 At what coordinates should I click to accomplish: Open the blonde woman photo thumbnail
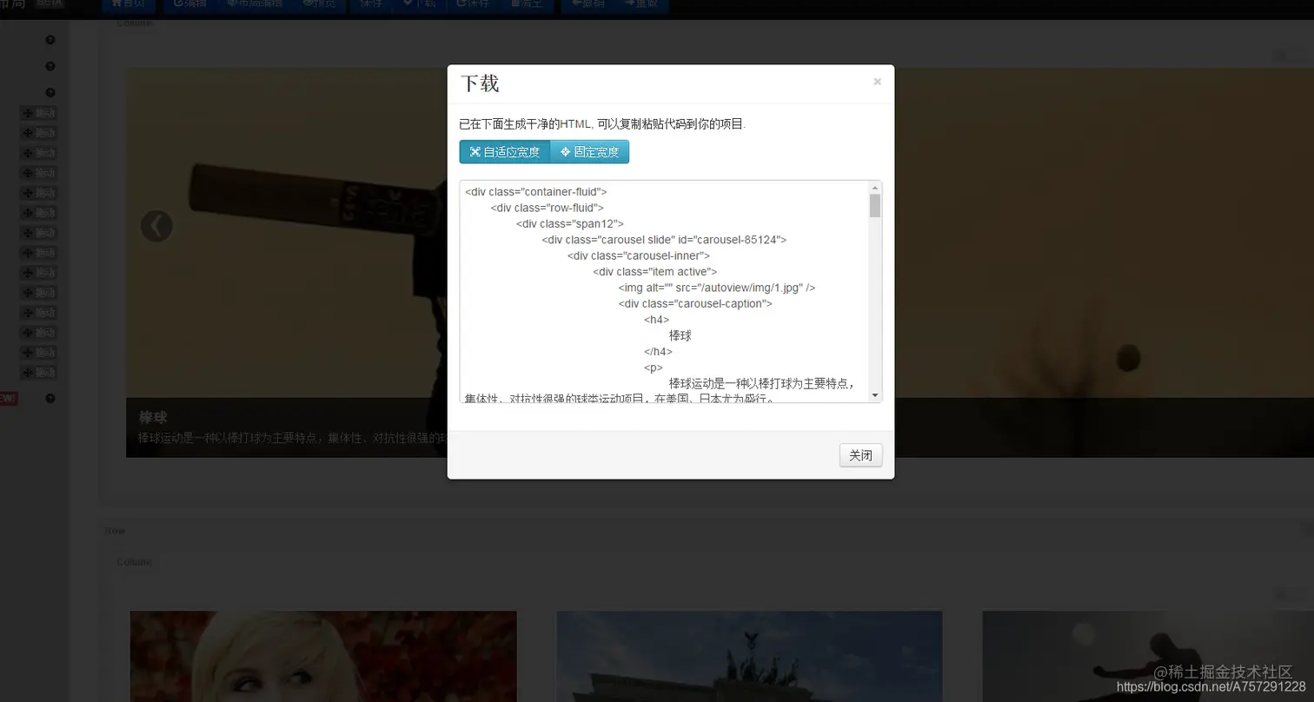323,656
